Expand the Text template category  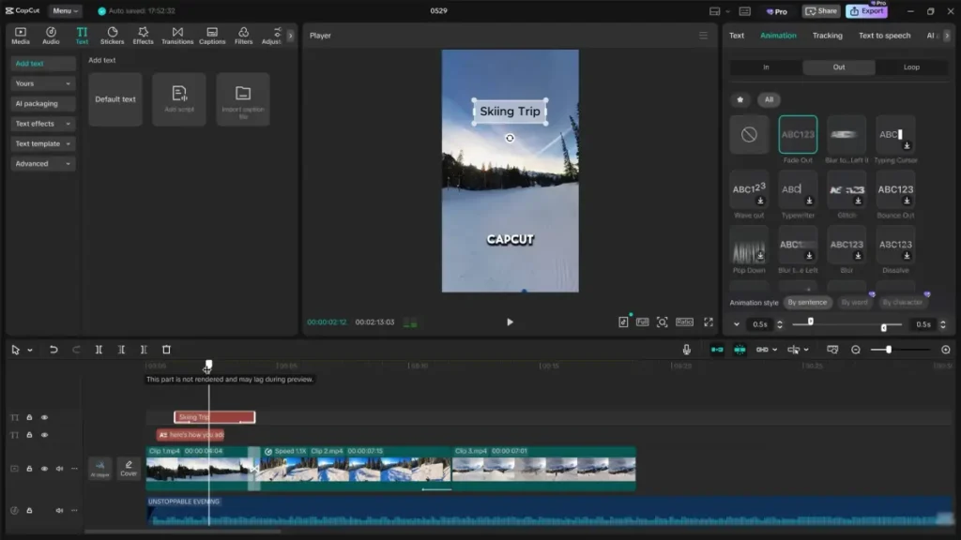pyautogui.click(x=43, y=143)
